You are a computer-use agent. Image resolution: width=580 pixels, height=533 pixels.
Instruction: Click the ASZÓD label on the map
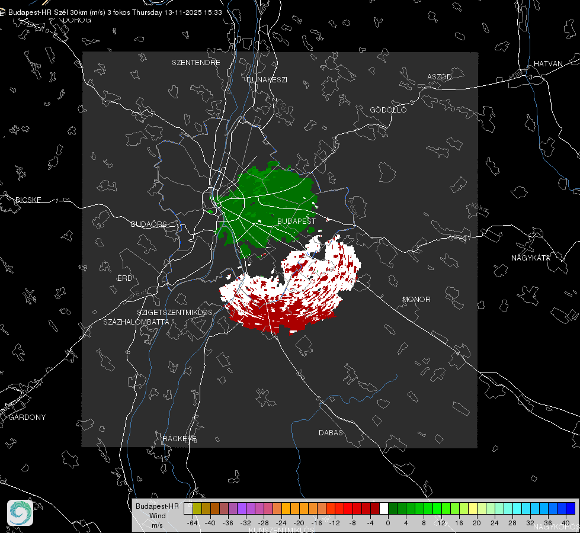coord(440,76)
